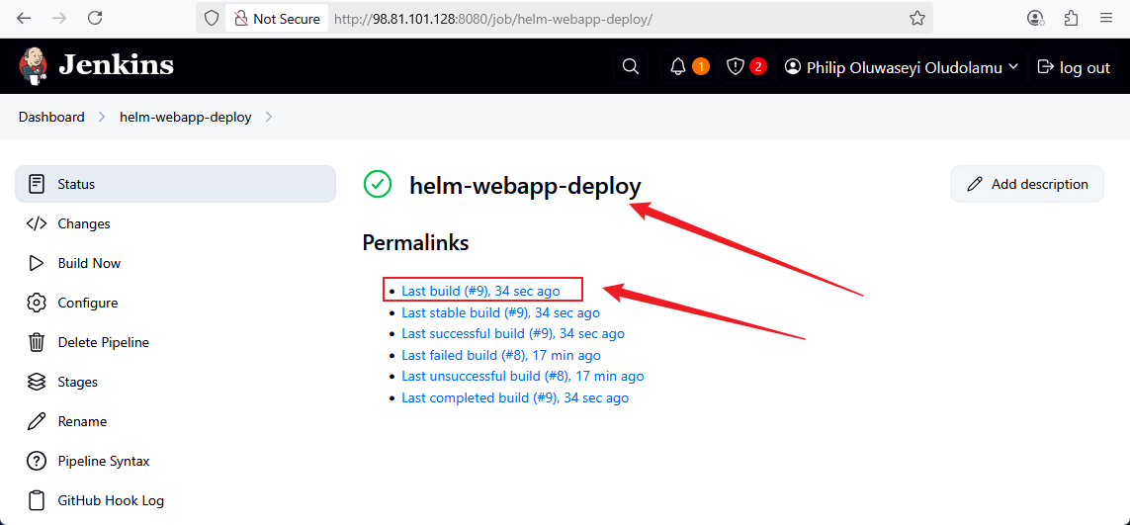The image size is (1130, 525).
Task: Click the GitHub Hook Log clipboard icon
Action: click(x=37, y=500)
